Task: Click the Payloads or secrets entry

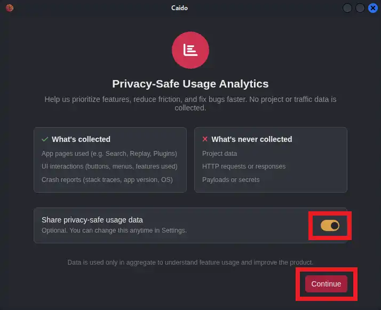Action: pos(231,180)
